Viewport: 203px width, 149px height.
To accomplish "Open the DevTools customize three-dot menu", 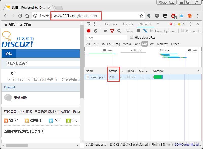I will [x=191, y=24].
